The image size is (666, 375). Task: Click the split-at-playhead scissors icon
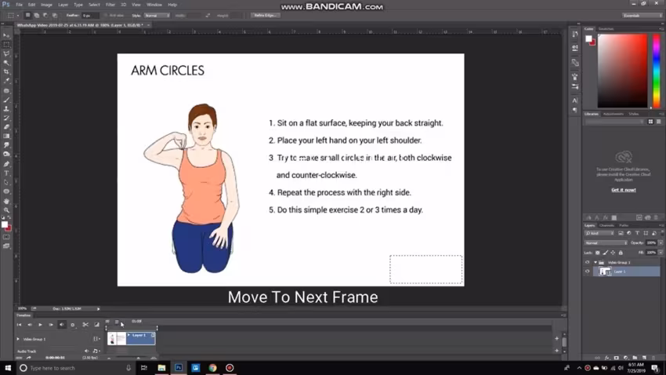point(85,325)
